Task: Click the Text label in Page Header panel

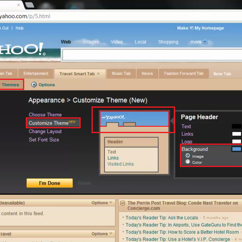Action: 186,126
